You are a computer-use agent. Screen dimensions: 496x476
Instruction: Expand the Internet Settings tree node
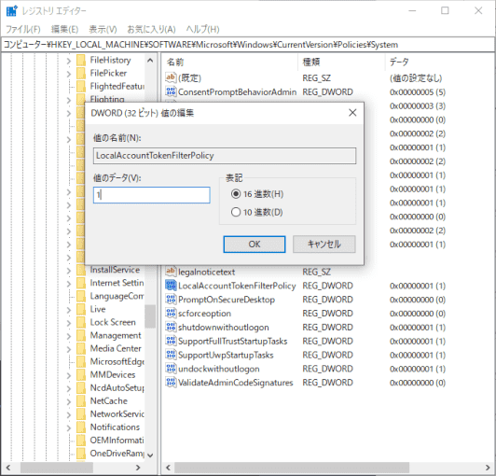tap(69, 284)
